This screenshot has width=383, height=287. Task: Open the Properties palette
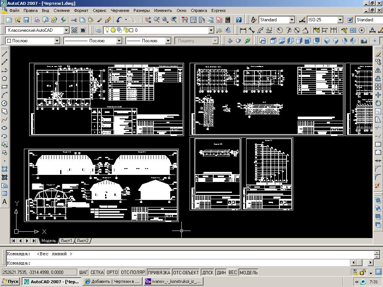coord(185,20)
